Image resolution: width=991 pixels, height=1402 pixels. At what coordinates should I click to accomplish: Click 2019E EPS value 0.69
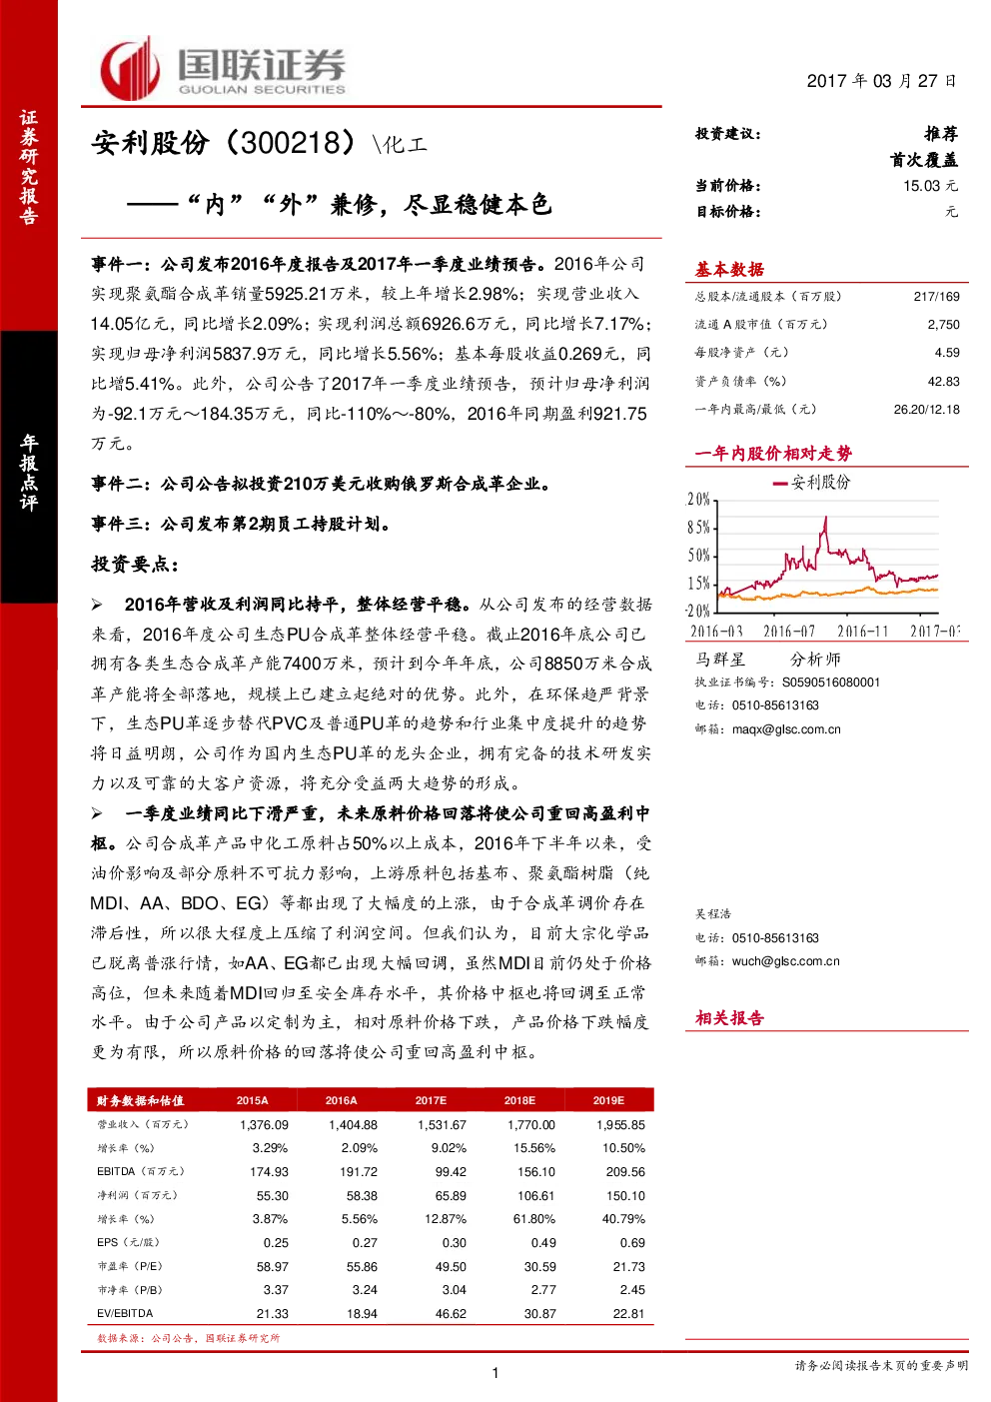632,1243
